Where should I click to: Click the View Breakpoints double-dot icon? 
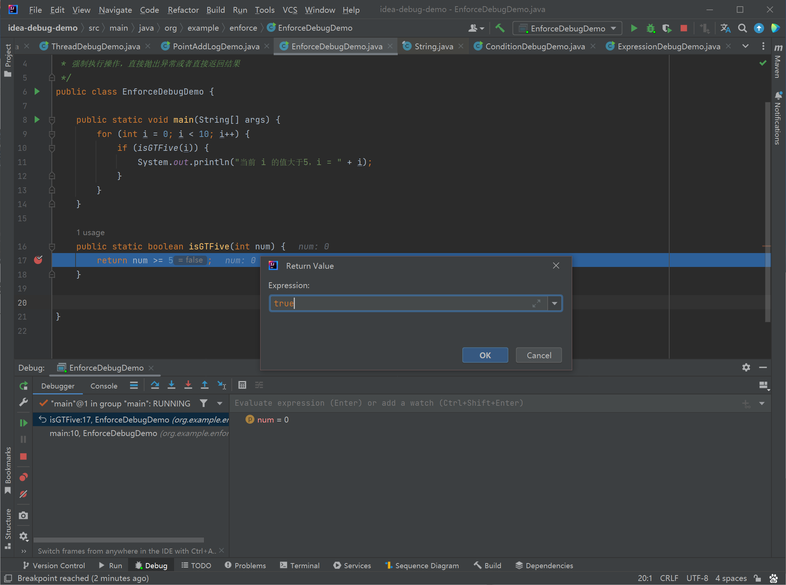click(23, 477)
